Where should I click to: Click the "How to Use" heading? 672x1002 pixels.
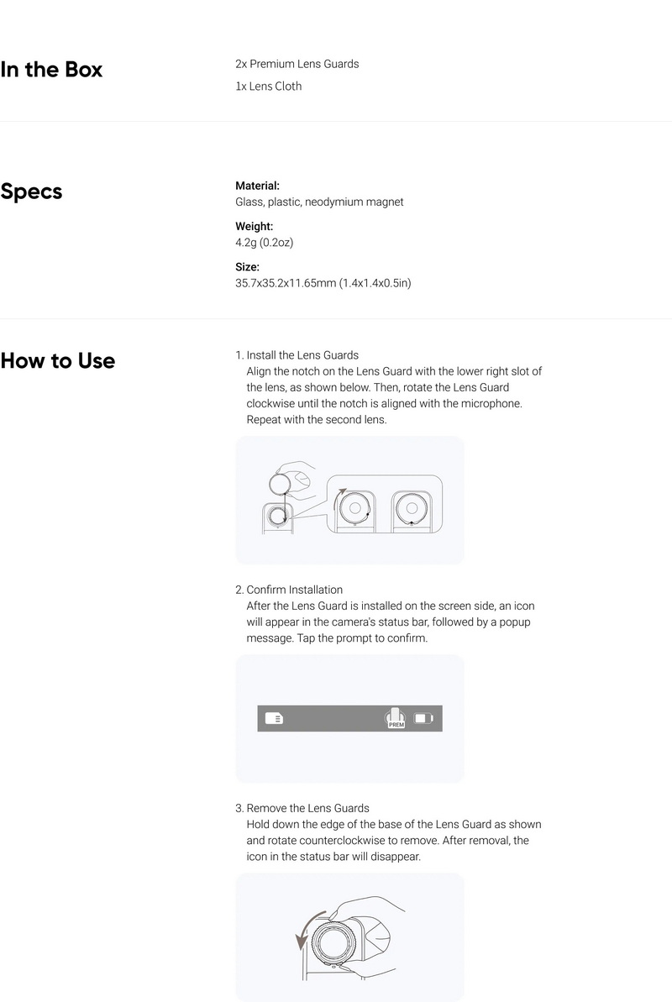tap(58, 361)
